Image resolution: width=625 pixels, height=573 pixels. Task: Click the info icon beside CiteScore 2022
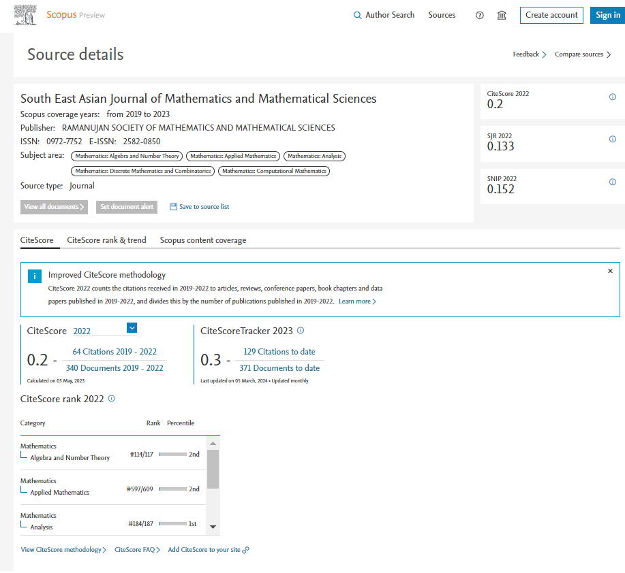point(612,97)
